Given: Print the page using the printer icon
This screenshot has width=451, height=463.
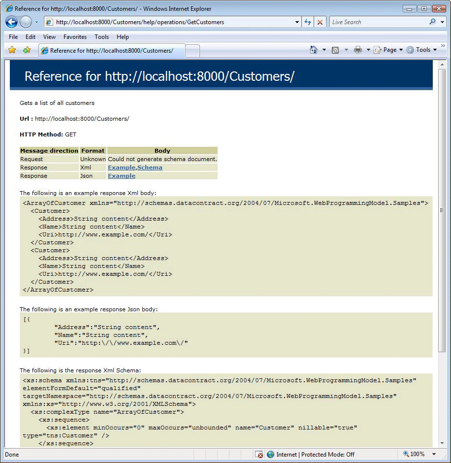Looking at the screenshot, I should (x=358, y=50).
